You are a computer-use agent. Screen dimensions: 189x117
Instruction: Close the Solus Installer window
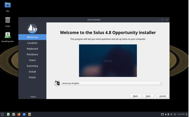point(167,20)
